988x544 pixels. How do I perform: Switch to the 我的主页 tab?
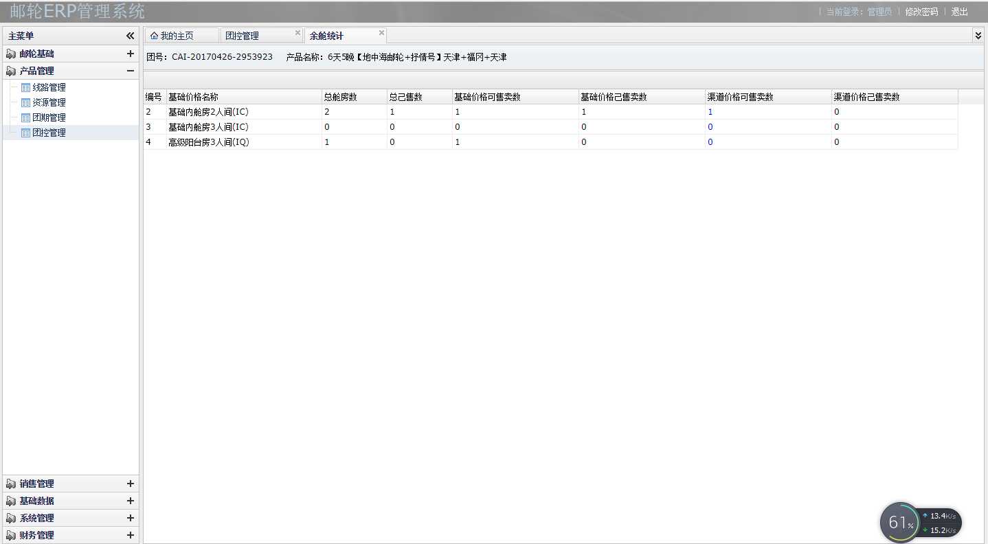coord(181,36)
